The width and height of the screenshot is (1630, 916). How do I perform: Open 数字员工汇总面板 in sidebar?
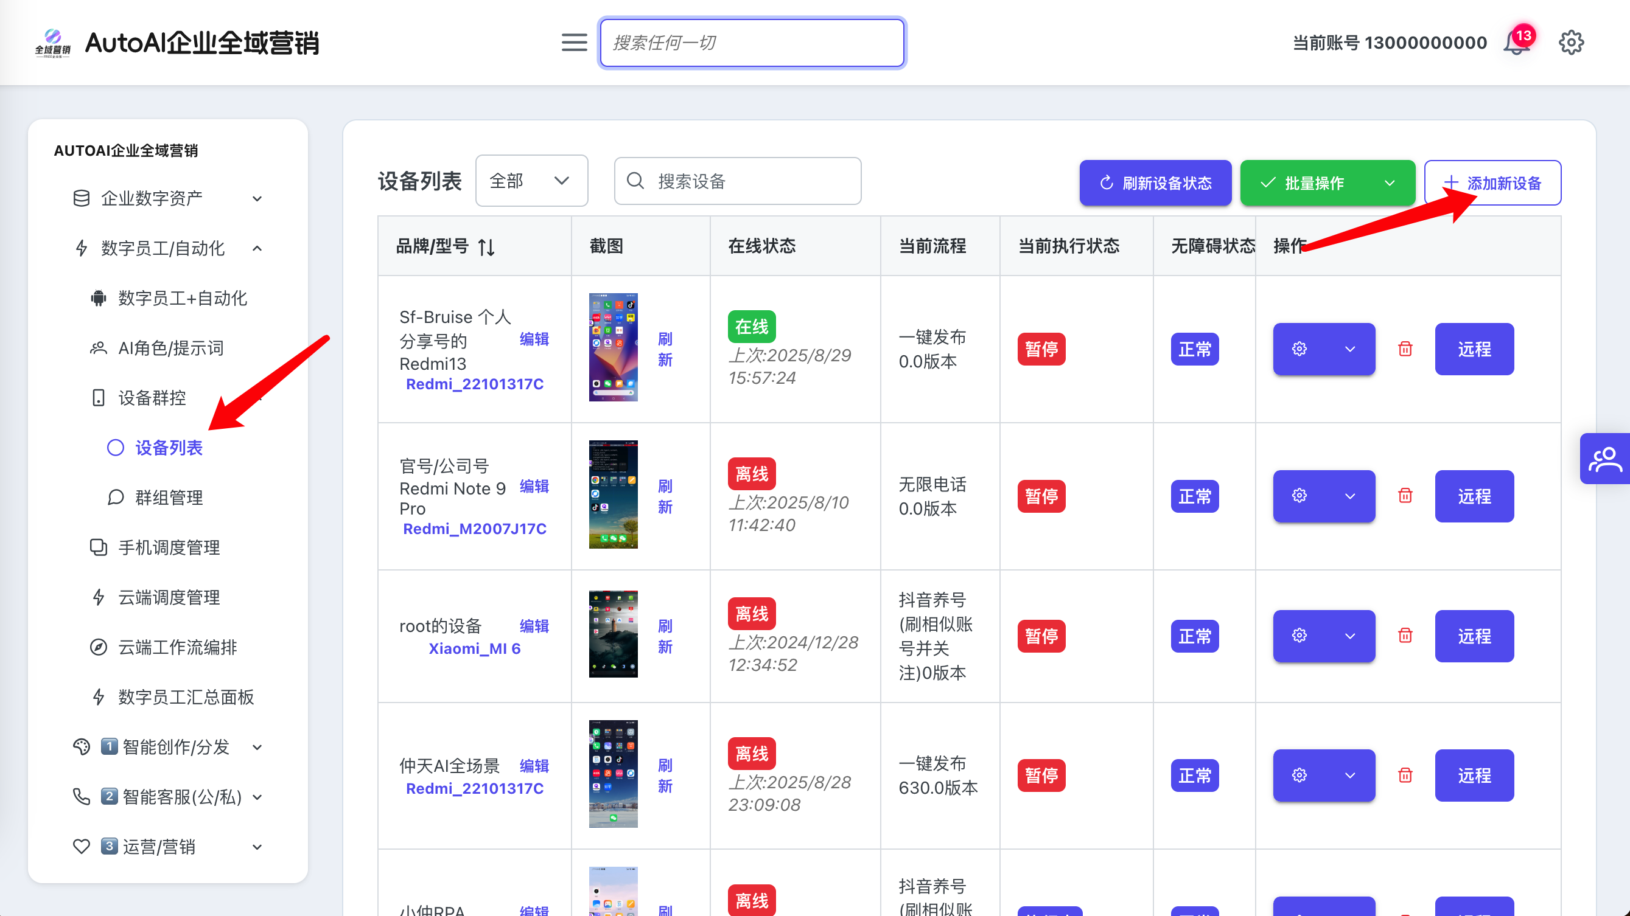click(172, 697)
